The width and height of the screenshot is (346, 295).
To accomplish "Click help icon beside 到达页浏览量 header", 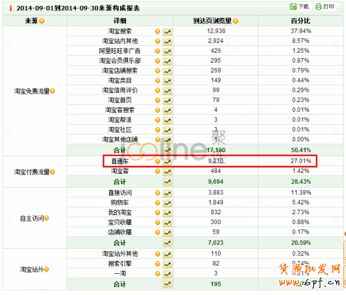I will click(x=235, y=21).
